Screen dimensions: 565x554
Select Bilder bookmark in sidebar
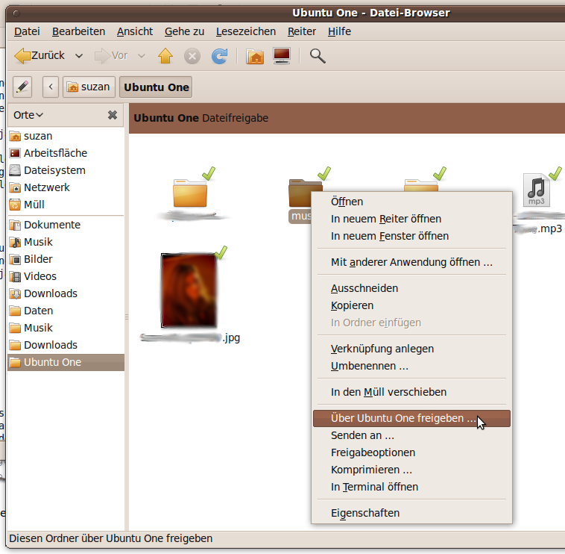click(66, 259)
